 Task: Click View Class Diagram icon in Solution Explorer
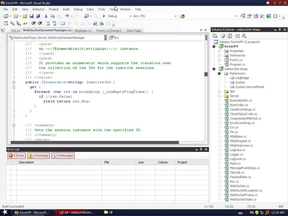click(x=244, y=36)
